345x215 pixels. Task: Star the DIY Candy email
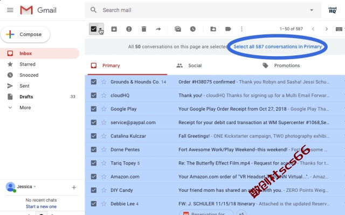click(104, 190)
